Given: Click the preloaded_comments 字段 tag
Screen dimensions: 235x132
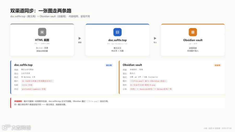Looking at the screenshot, I should [34, 89].
